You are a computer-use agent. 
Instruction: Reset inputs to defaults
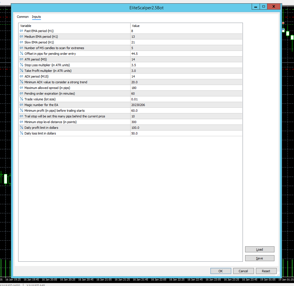click(x=266, y=271)
